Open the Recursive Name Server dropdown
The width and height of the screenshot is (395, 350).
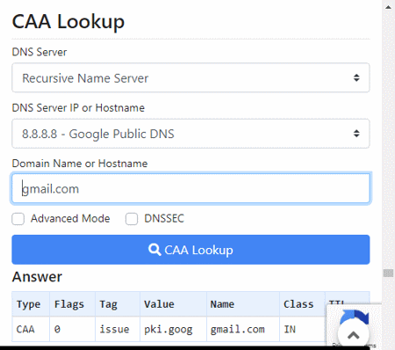click(x=190, y=77)
